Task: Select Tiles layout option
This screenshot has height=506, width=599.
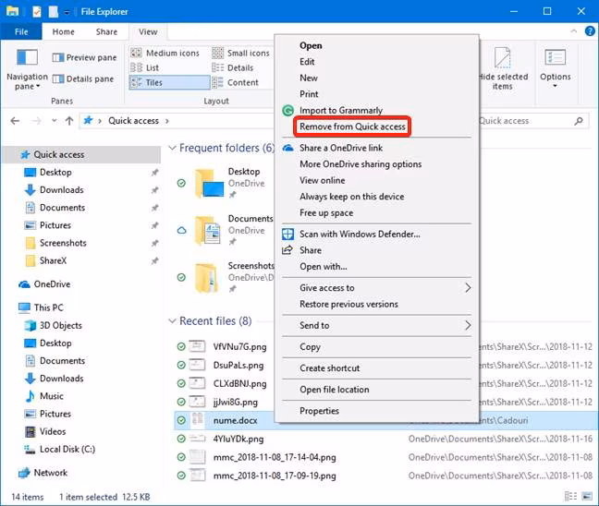Action: coord(169,82)
